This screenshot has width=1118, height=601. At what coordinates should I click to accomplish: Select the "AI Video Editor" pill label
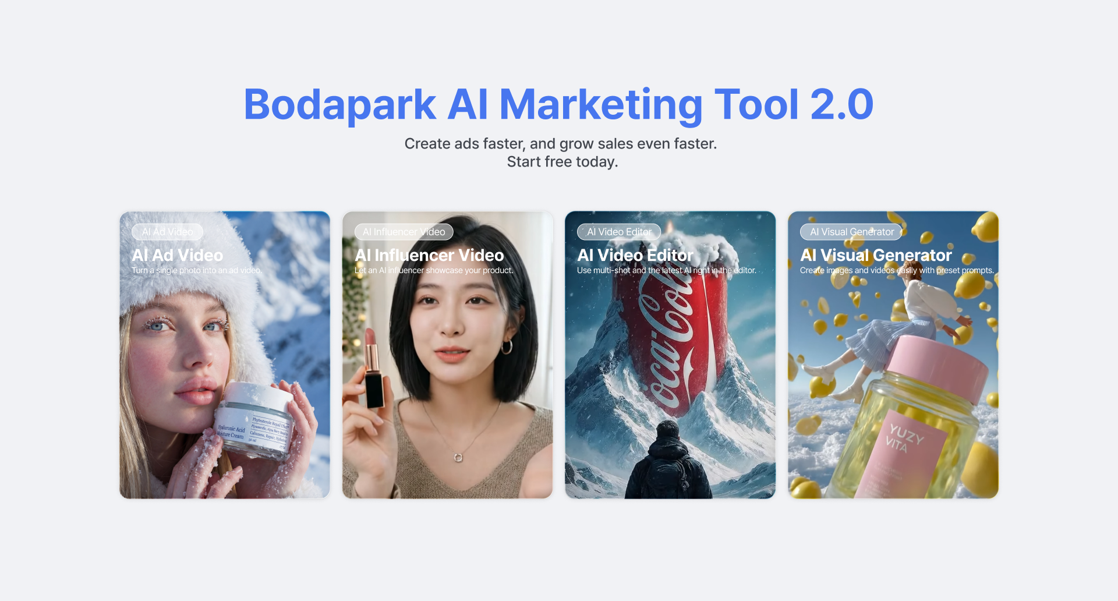click(x=618, y=232)
